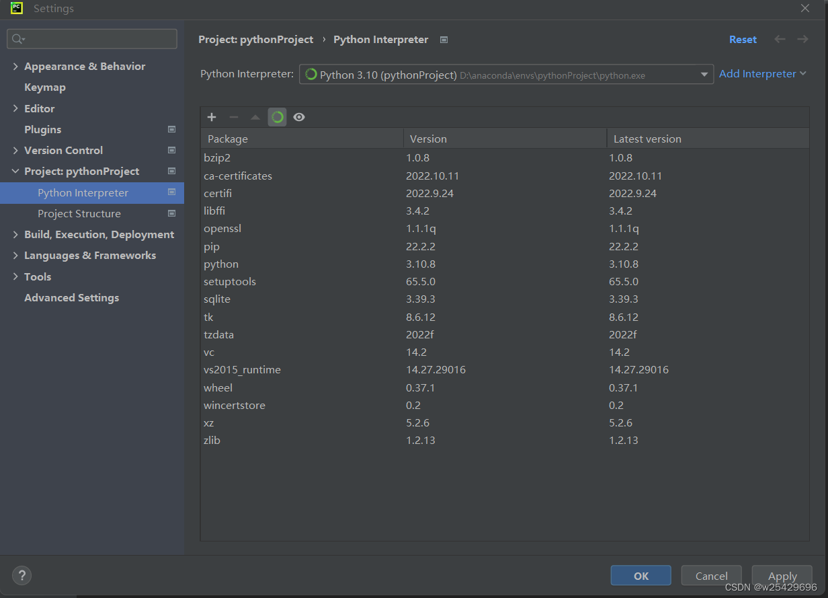
Task: Click the uninstall package minus icon
Action: pos(233,116)
